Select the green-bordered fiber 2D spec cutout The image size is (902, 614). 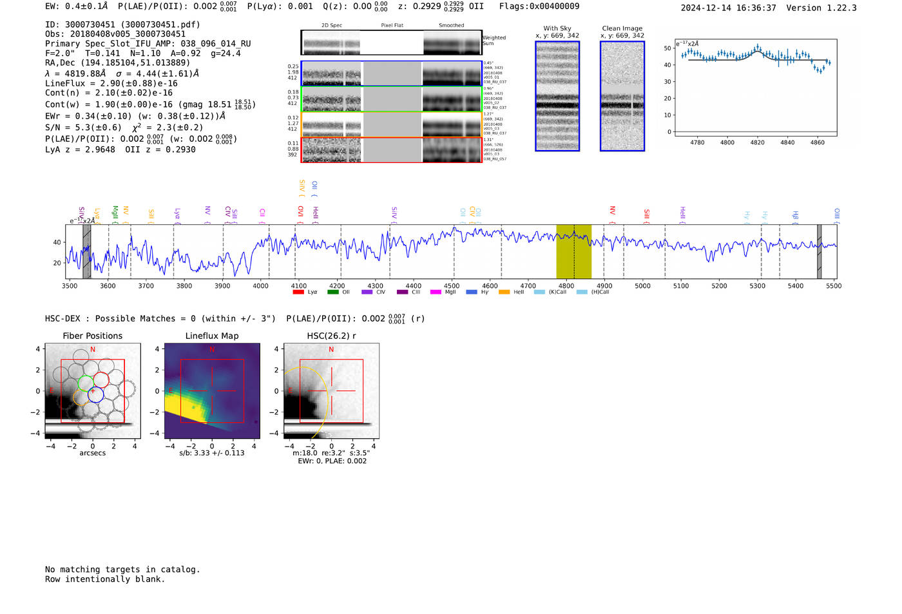pyautogui.click(x=391, y=99)
